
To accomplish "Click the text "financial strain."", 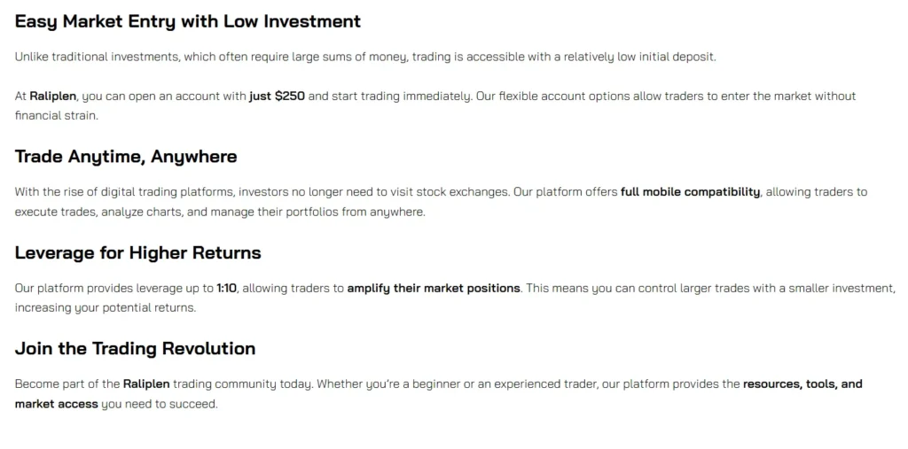I will 56,115.
